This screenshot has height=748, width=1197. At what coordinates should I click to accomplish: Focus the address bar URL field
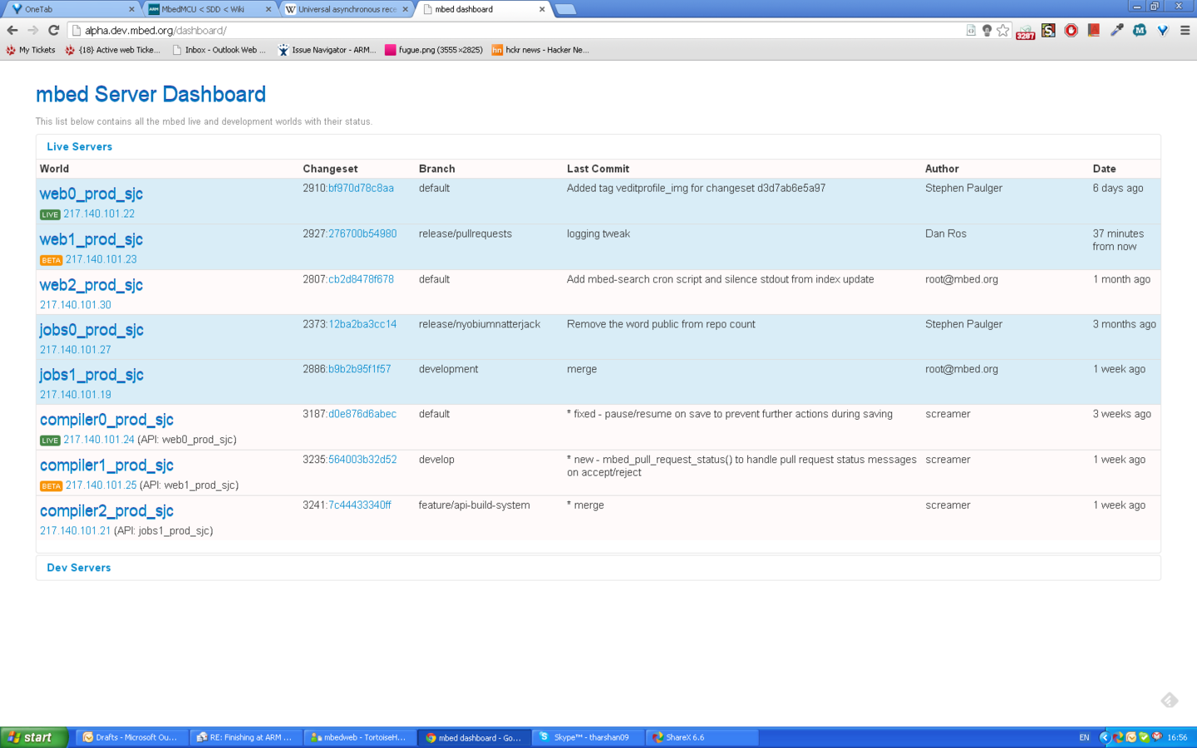[515, 30]
